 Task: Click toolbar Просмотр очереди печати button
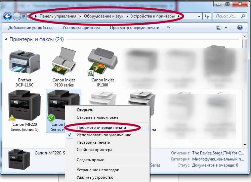tap(134, 28)
